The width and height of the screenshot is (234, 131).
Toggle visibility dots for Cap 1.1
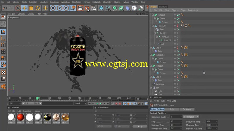click(178, 48)
